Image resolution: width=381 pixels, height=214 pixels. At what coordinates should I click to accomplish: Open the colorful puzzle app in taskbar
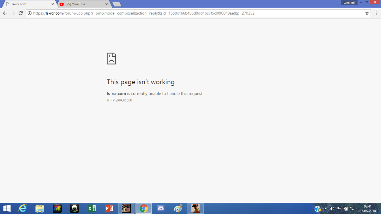point(57,209)
